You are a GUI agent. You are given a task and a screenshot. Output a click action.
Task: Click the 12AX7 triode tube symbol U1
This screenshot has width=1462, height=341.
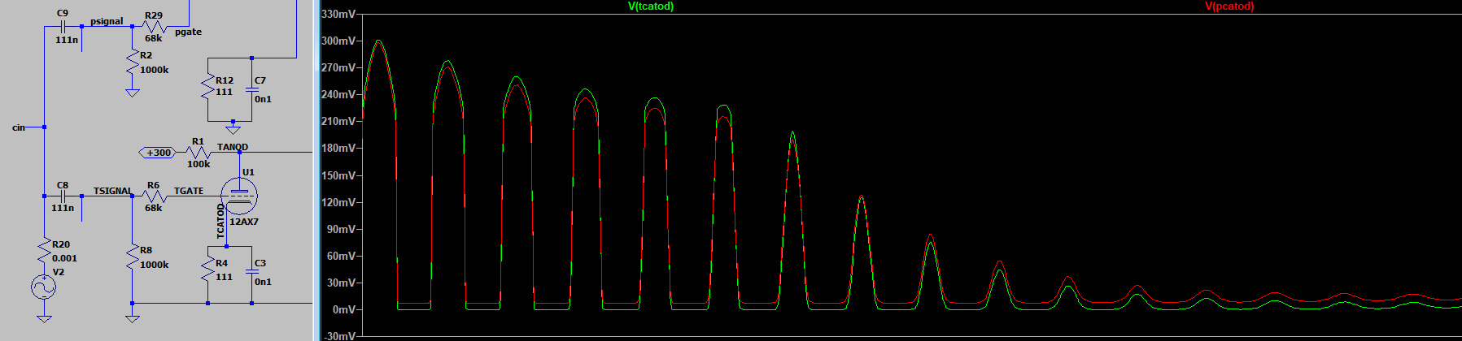click(x=239, y=196)
